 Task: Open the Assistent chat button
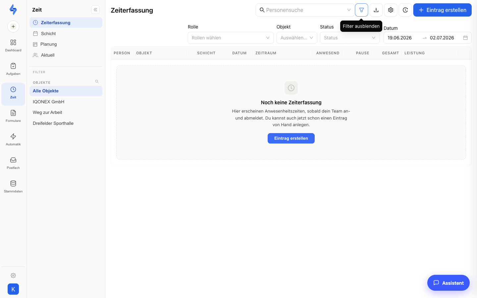click(449, 283)
